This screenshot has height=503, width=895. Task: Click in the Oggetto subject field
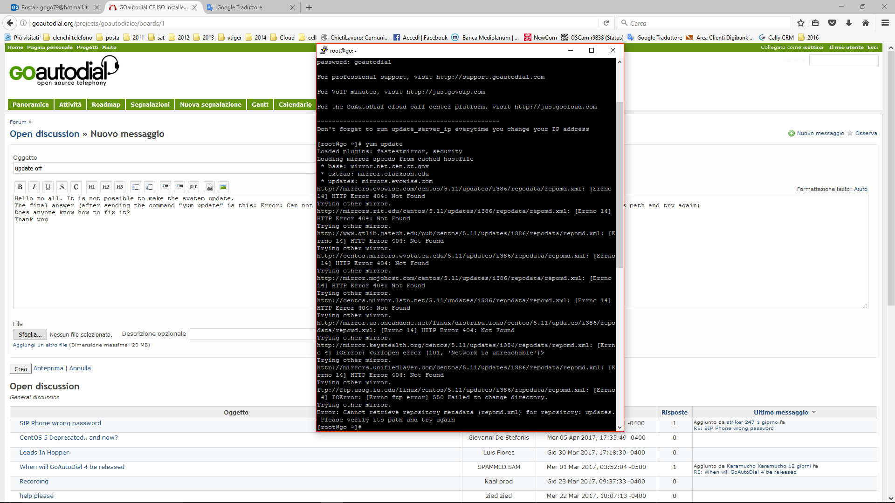coord(165,168)
